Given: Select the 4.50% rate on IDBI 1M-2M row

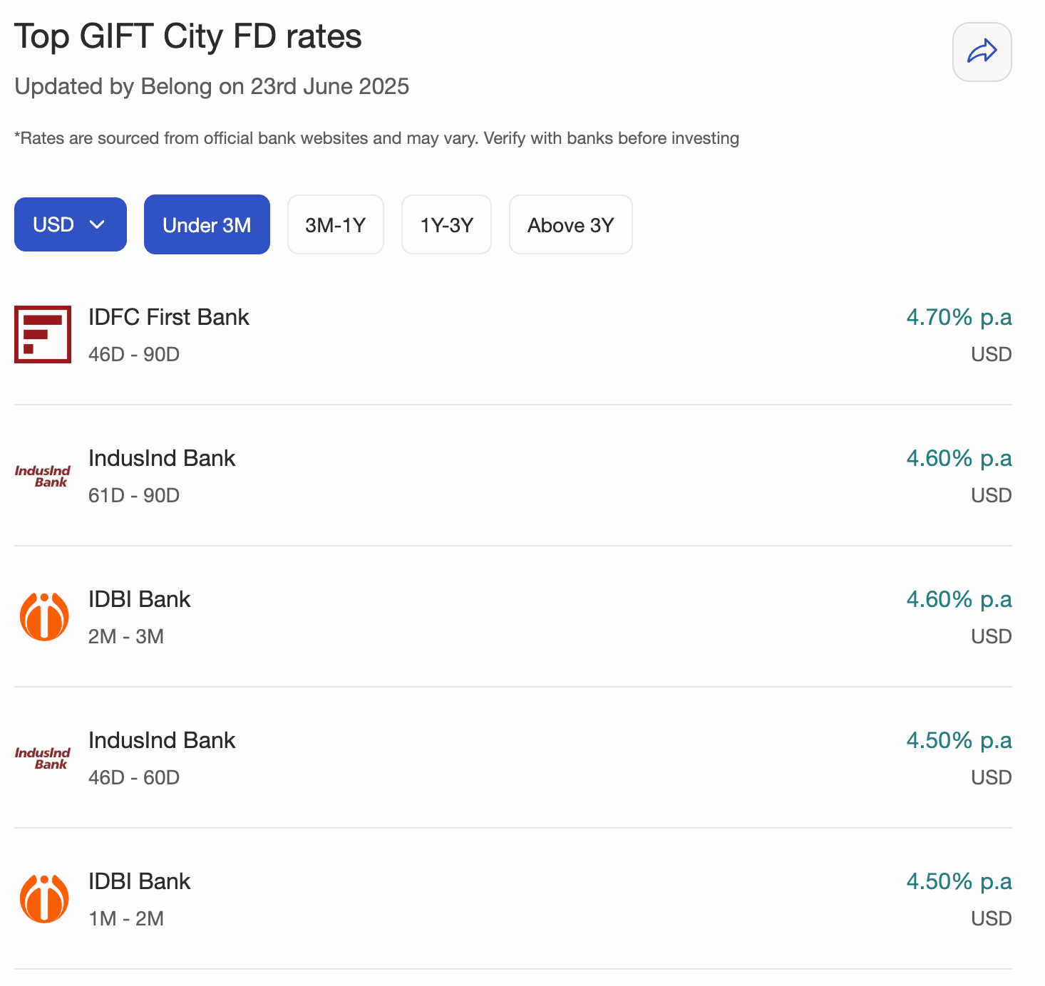Looking at the screenshot, I should point(959,881).
